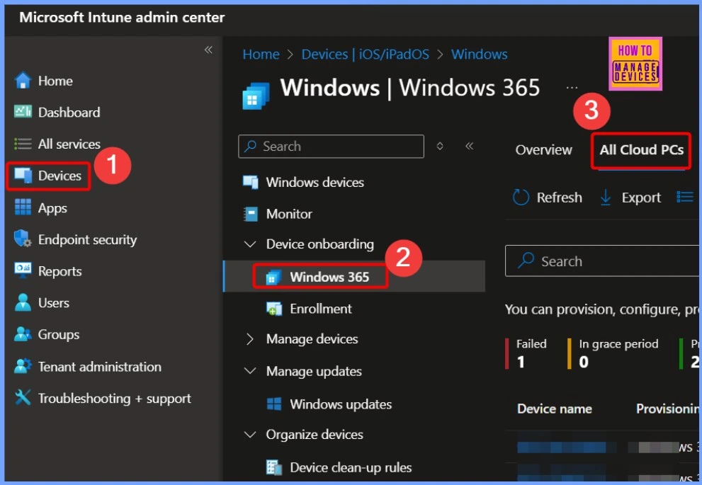This screenshot has width=702, height=485.
Task: Toggle expand/collapse all submenu sections
Action: pos(440,146)
